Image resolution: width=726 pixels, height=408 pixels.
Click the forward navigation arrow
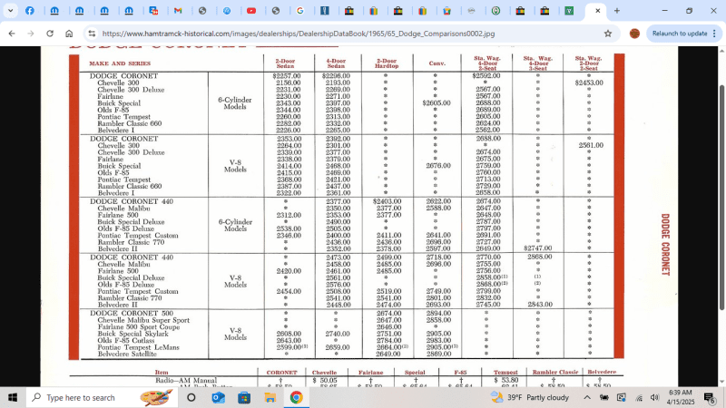tap(31, 34)
